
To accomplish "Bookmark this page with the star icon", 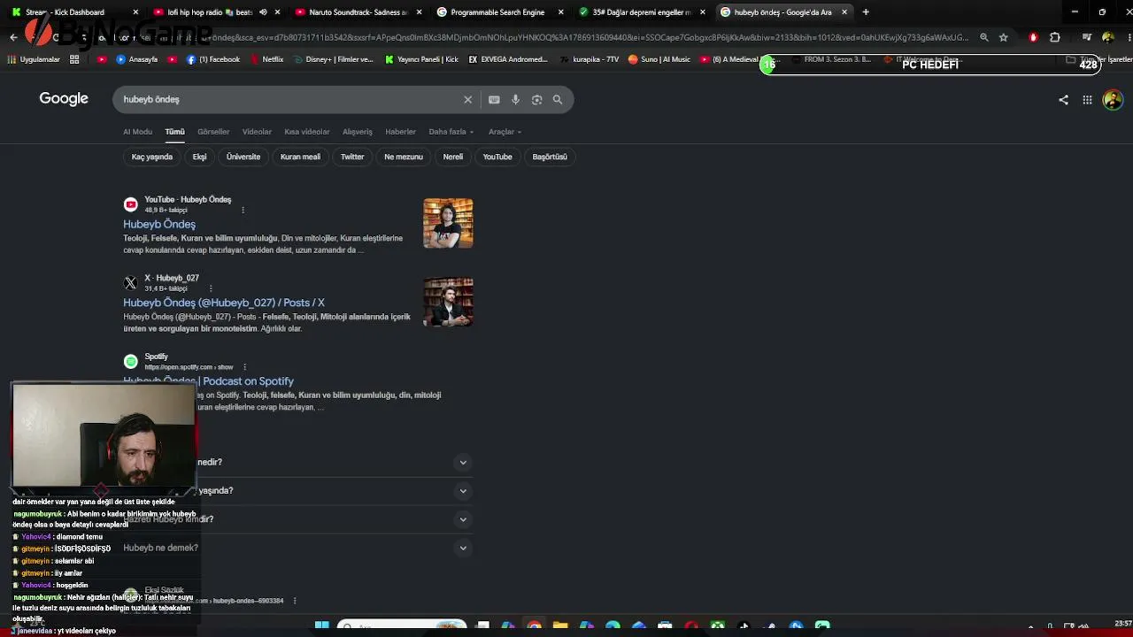I will 1003,37.
